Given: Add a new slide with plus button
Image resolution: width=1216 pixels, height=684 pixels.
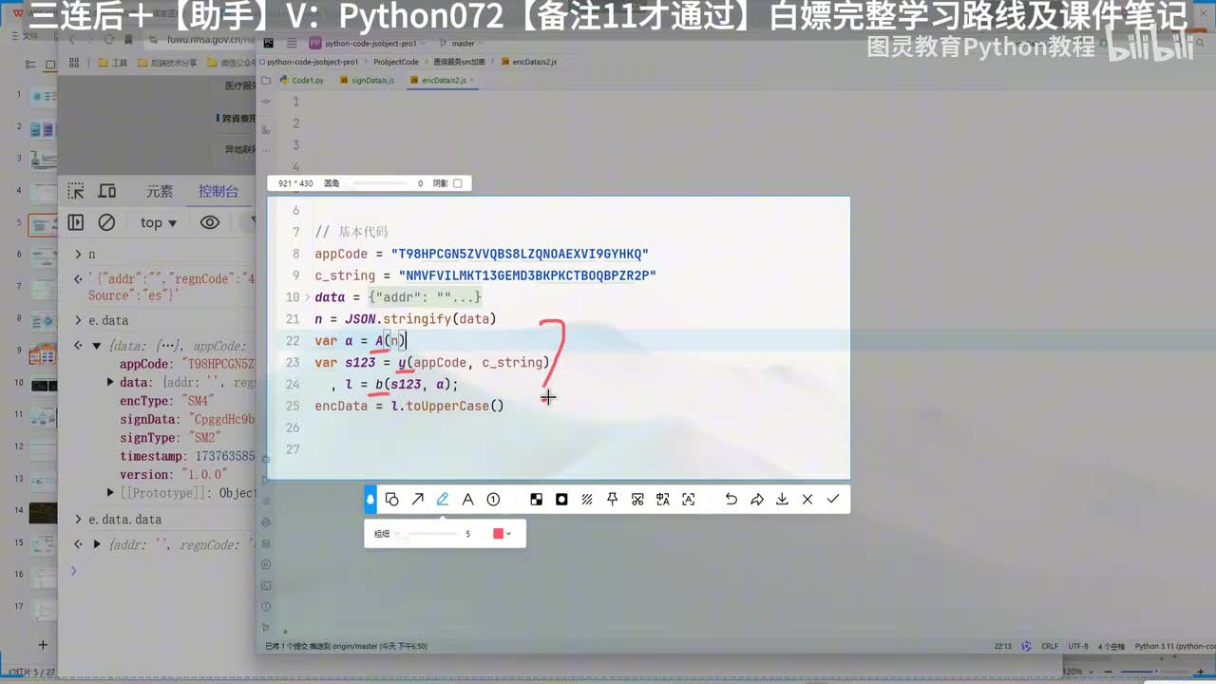Looking at the screenshot, I should (x=43, y=644).
